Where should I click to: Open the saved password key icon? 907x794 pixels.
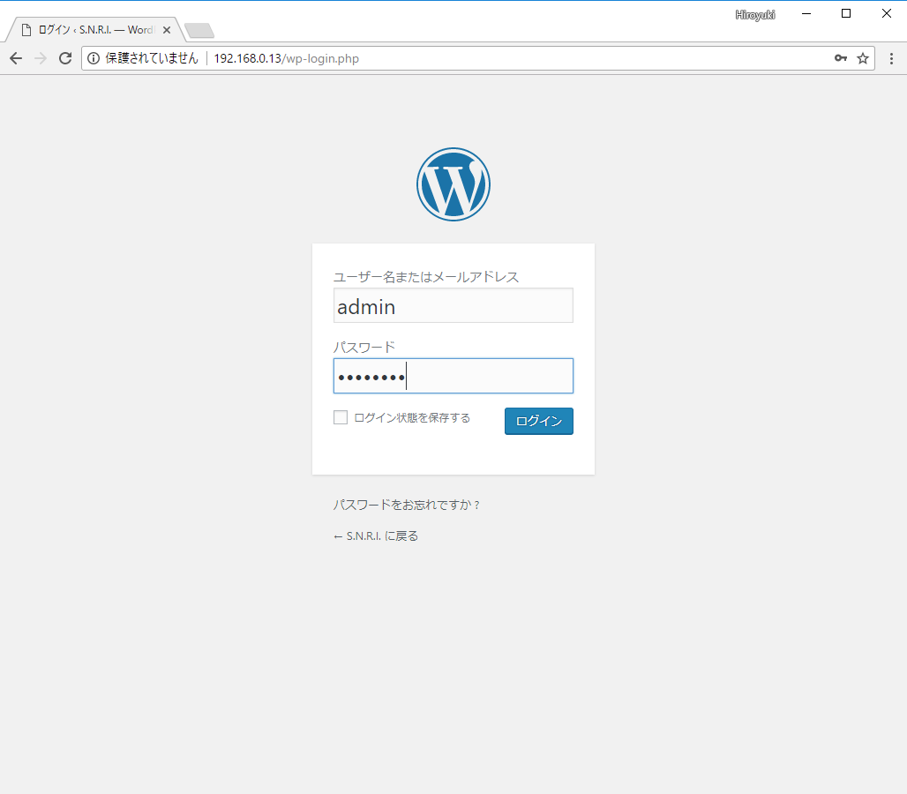[841, 58]
